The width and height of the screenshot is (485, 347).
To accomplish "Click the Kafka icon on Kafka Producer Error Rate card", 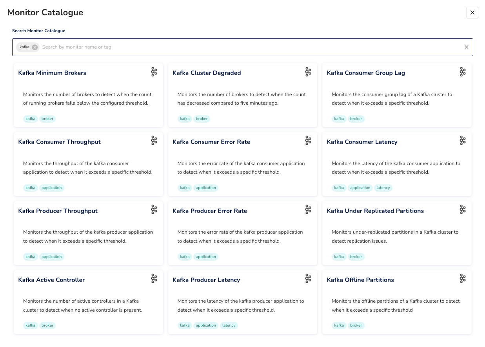I will (x=308, y=210).
